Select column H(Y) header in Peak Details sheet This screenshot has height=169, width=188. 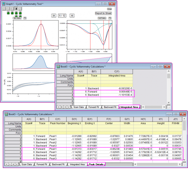click(x=143, y=119)
